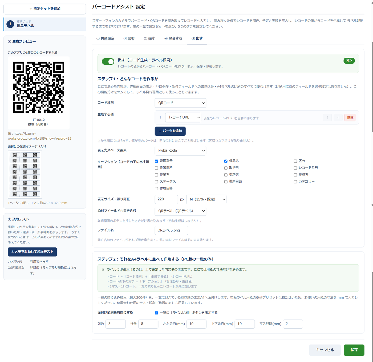Click the 上下余白(mm) input field

(x=245, y=324)
